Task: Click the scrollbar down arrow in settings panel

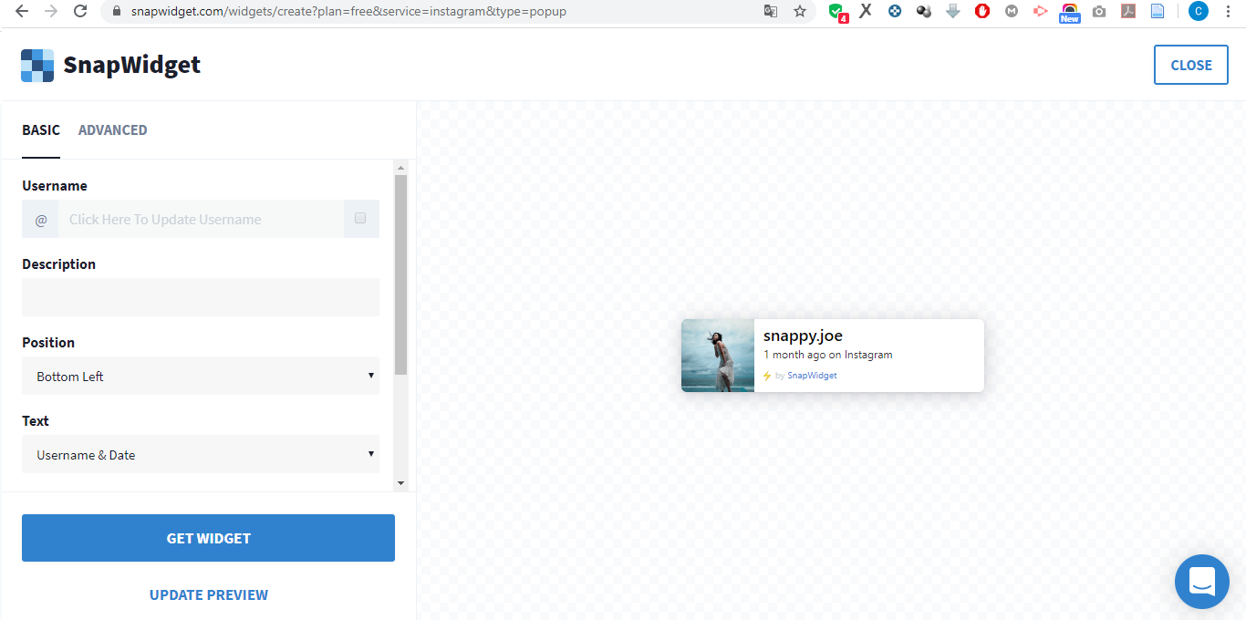Action: coord(400,484)
